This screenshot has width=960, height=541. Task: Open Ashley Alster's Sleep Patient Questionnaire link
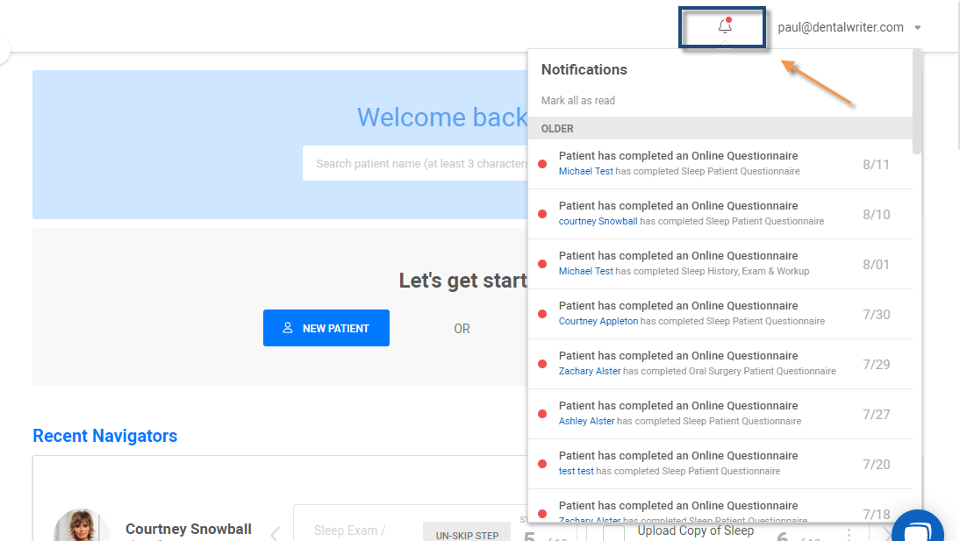(x=586, y=421)
